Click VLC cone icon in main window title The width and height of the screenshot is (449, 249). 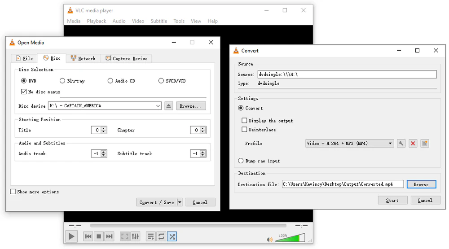(70, 10)
